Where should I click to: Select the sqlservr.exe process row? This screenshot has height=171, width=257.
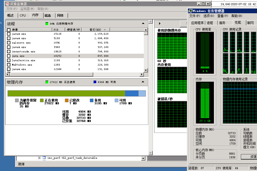tap(75, 43)
